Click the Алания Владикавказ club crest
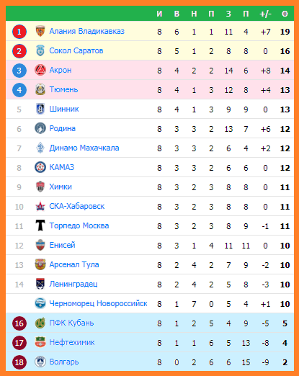 pos(40,31)
